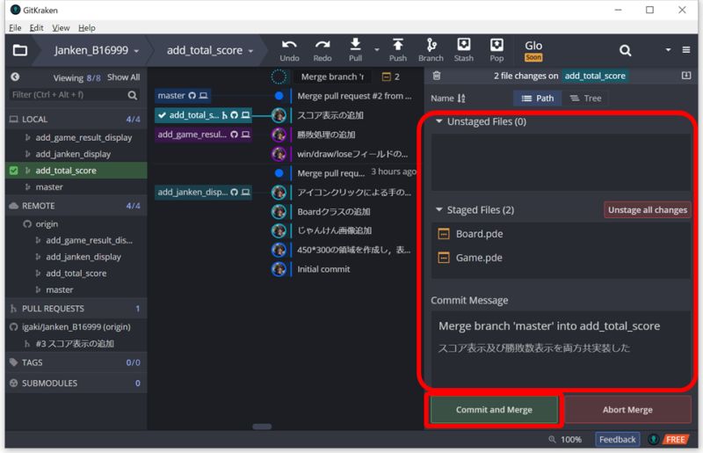Collapse the Staged Files section
The width and height of the screenshot is (703, 453).
click(439, 210)
